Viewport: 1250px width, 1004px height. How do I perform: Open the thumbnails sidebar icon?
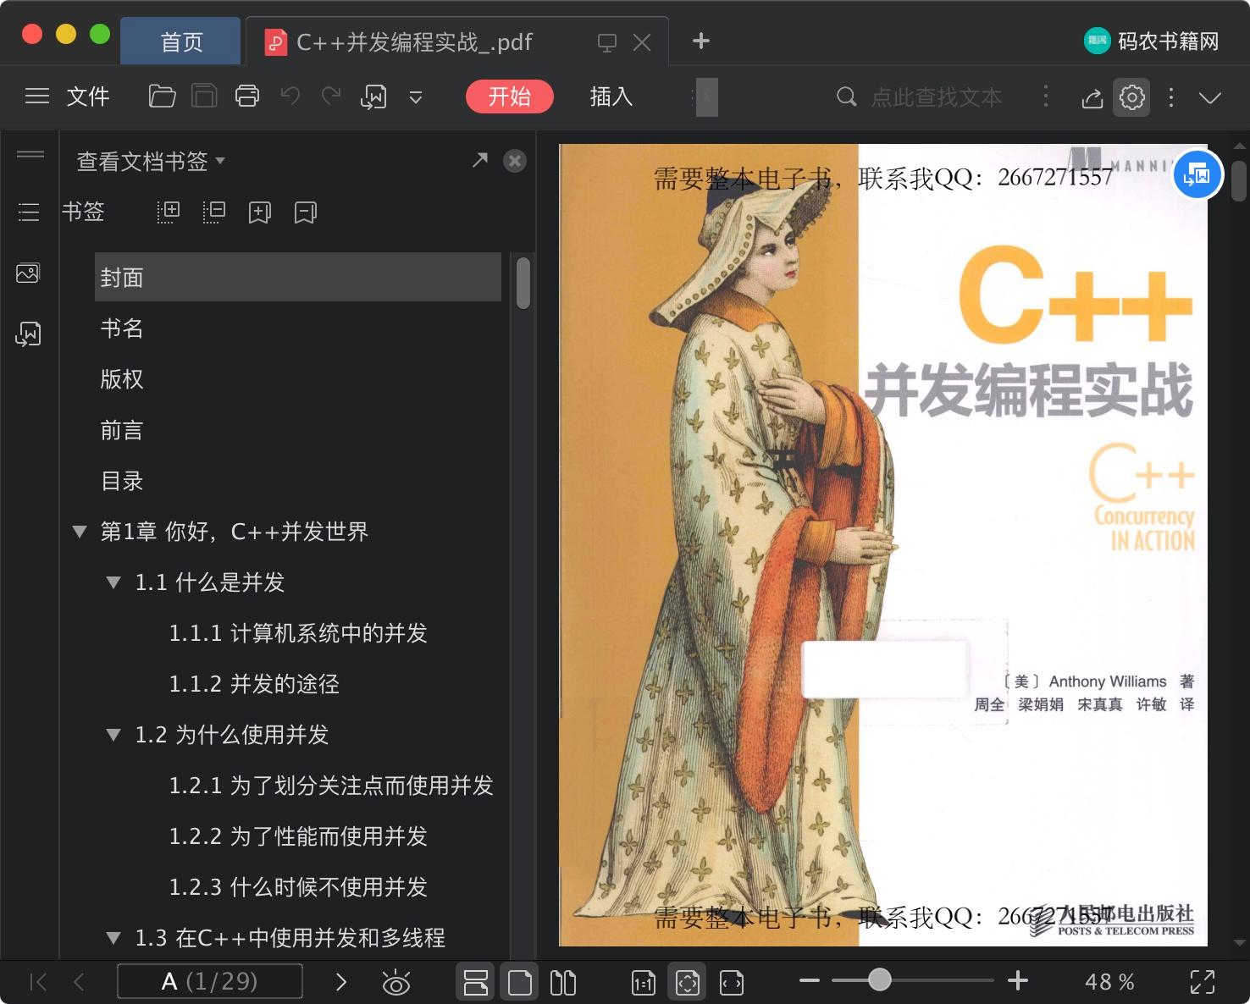(x=28, y=273)
